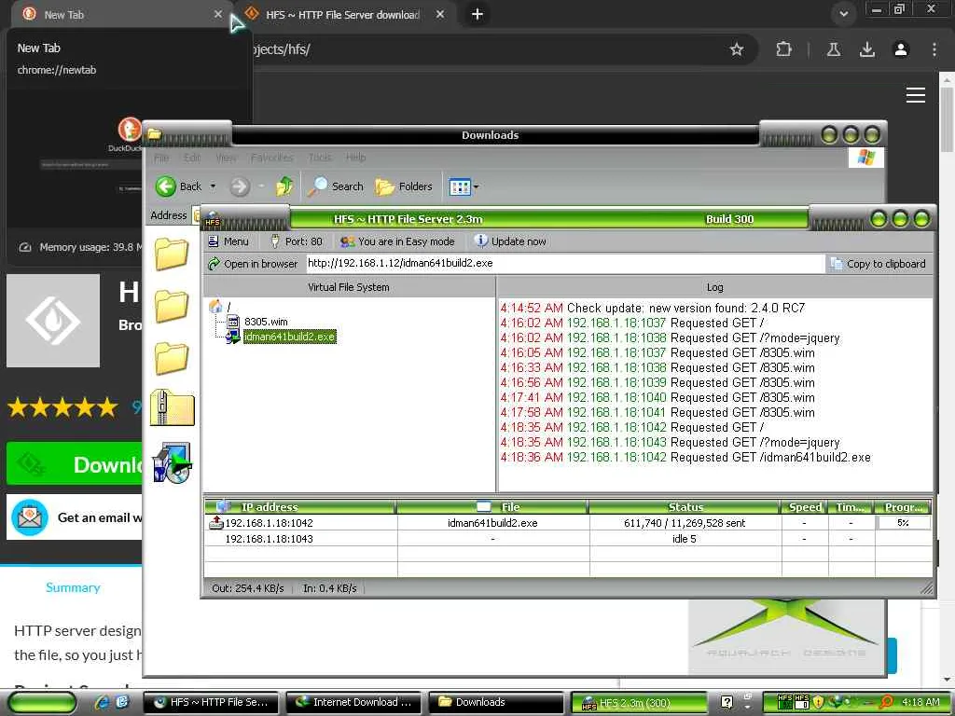Click the upload icon beside 192.168.1.18:1042

(216, 522)
